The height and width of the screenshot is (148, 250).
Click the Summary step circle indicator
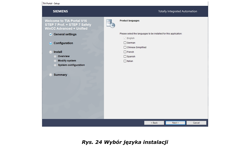click(51, 75)
